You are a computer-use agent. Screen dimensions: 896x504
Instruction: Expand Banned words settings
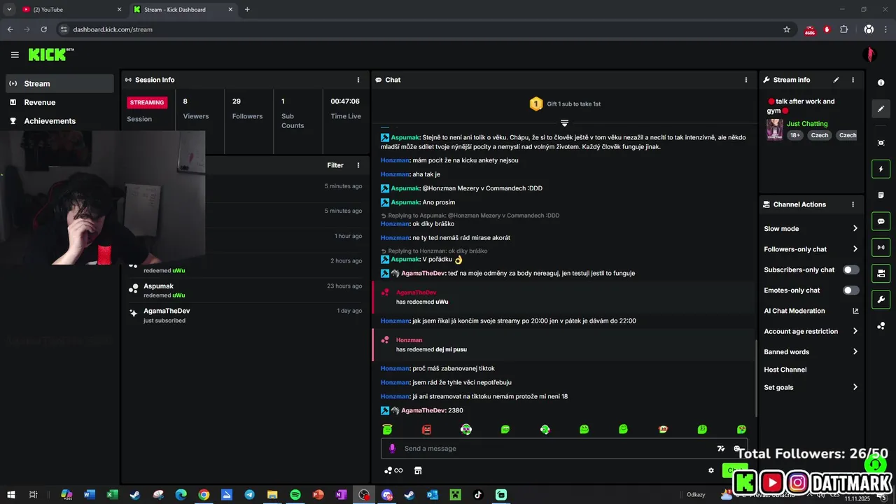[x=811, y=352]
